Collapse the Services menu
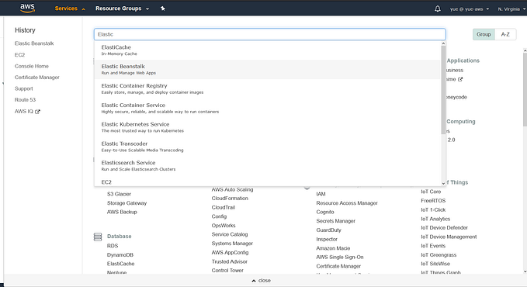The width and height of the screenshot is (527, 287). 70,9
